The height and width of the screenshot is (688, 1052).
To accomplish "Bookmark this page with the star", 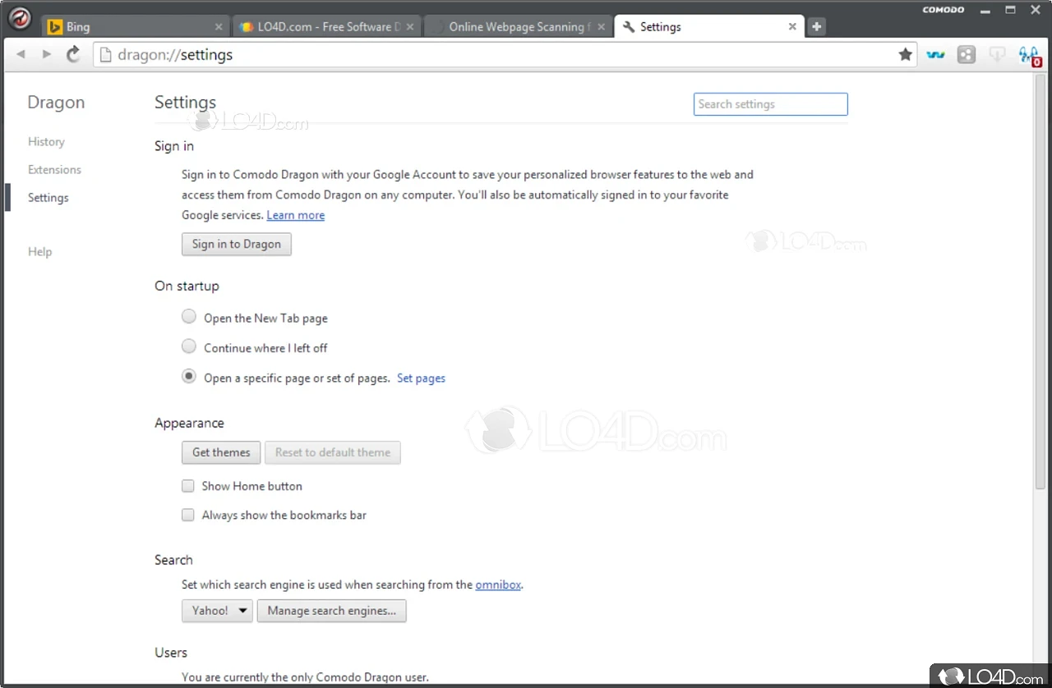I will pyautogui.click(x=905, y=54).
